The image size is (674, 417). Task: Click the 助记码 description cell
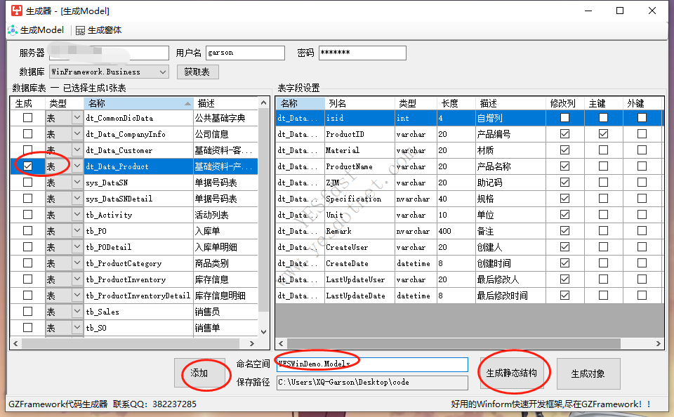(x=510, y=183)
